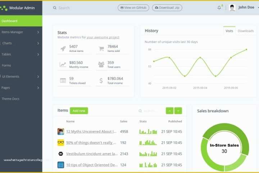Open '10 tips of Object Oriented De...' link
This screenshot has height=173, width=259.
pyautogui.click(x=92, y=165)
